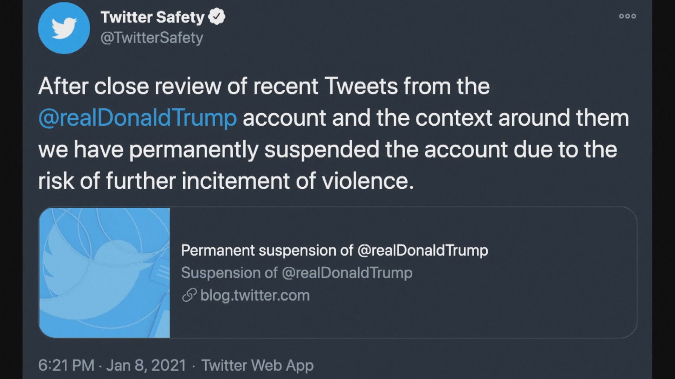
Task: Open the Permanent suspension article card
Action: (334, 250)
